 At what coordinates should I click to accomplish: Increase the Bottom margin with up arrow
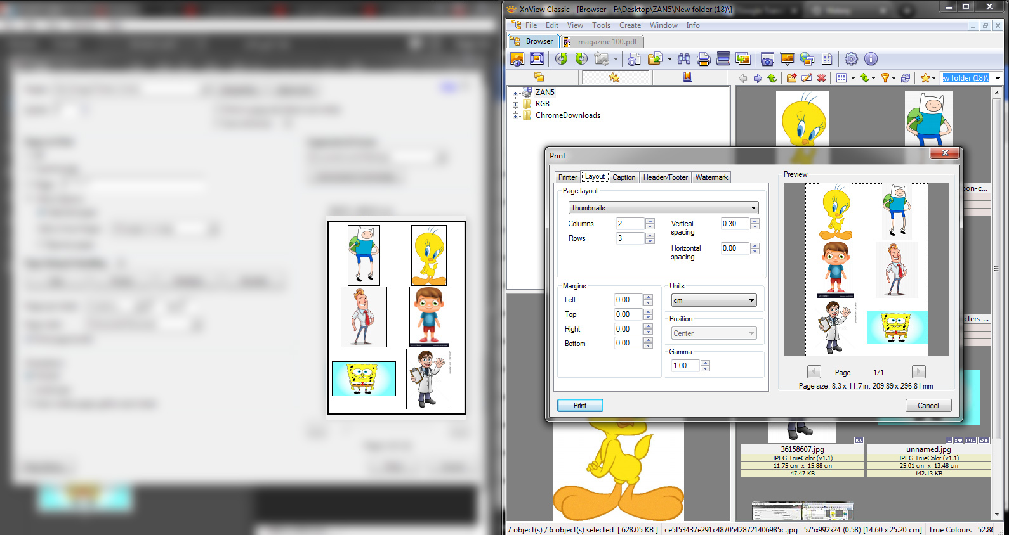tap(648, 340)
